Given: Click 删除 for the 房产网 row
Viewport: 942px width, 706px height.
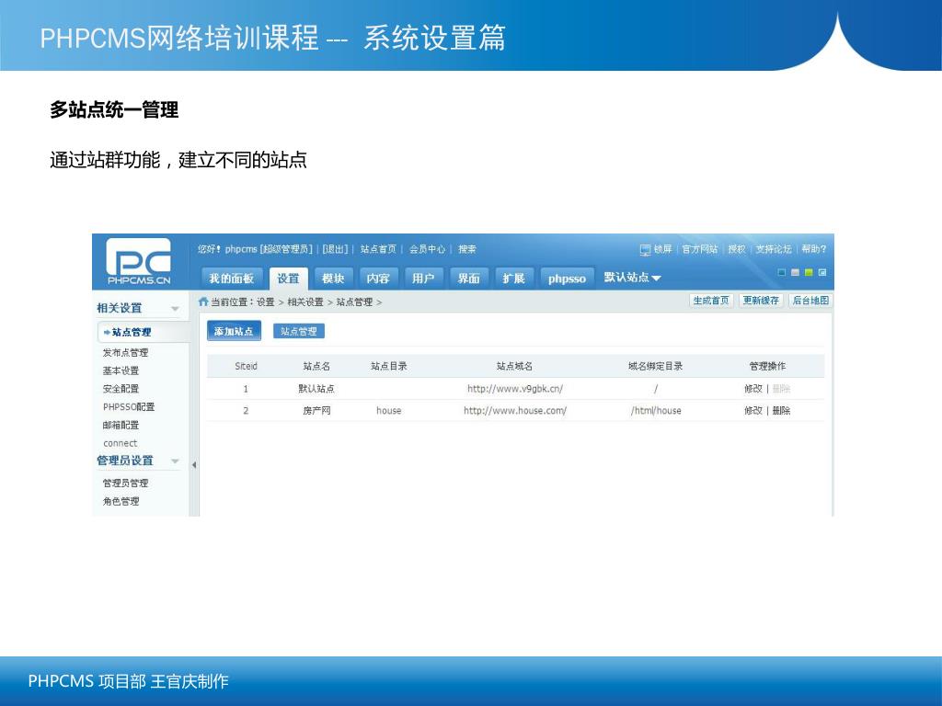Looking at the screenshot, I should coord(781,411).
